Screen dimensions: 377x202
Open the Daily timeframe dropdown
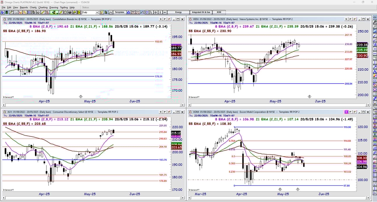pyautogui.click(x=97, y=12)
